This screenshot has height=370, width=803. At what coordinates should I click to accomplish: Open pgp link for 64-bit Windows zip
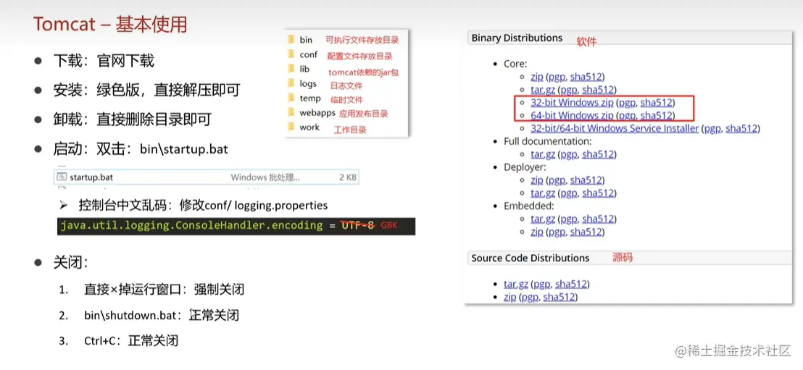tap(626, 115)
